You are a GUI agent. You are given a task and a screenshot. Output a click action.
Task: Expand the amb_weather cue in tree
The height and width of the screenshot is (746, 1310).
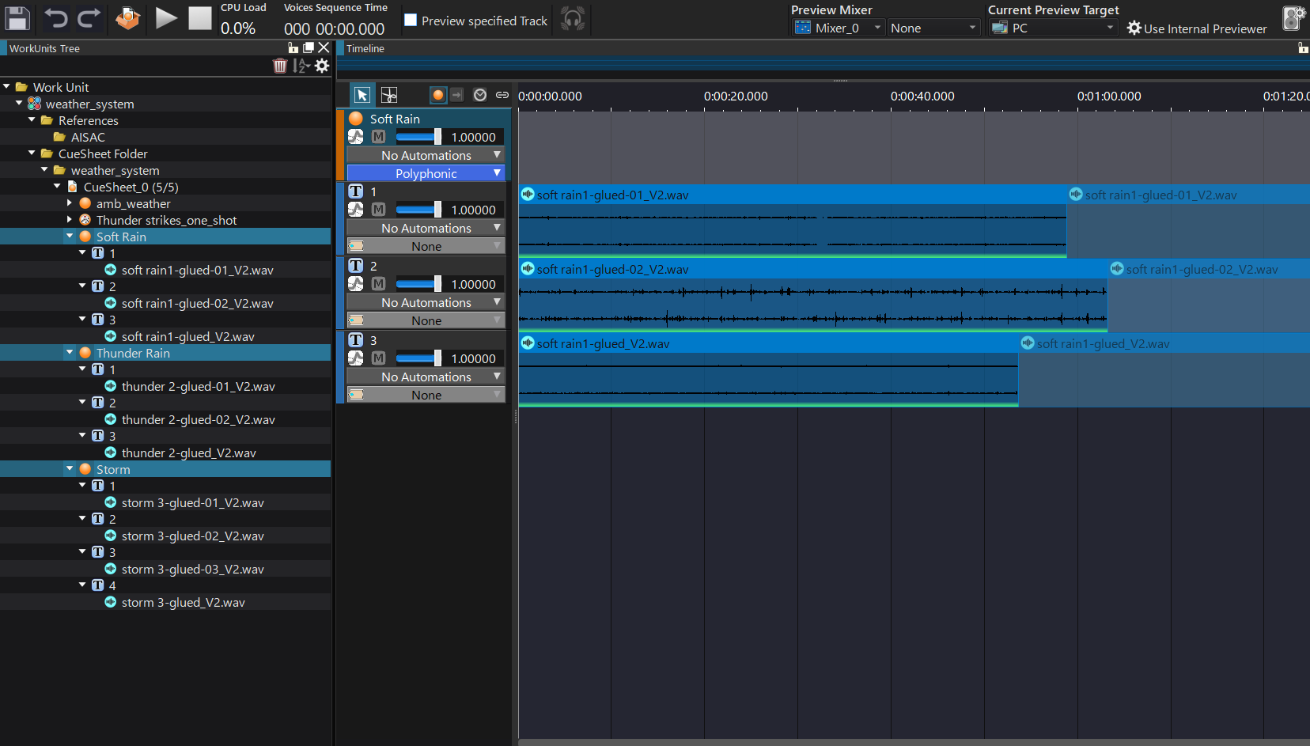click(x=70, y=203)
